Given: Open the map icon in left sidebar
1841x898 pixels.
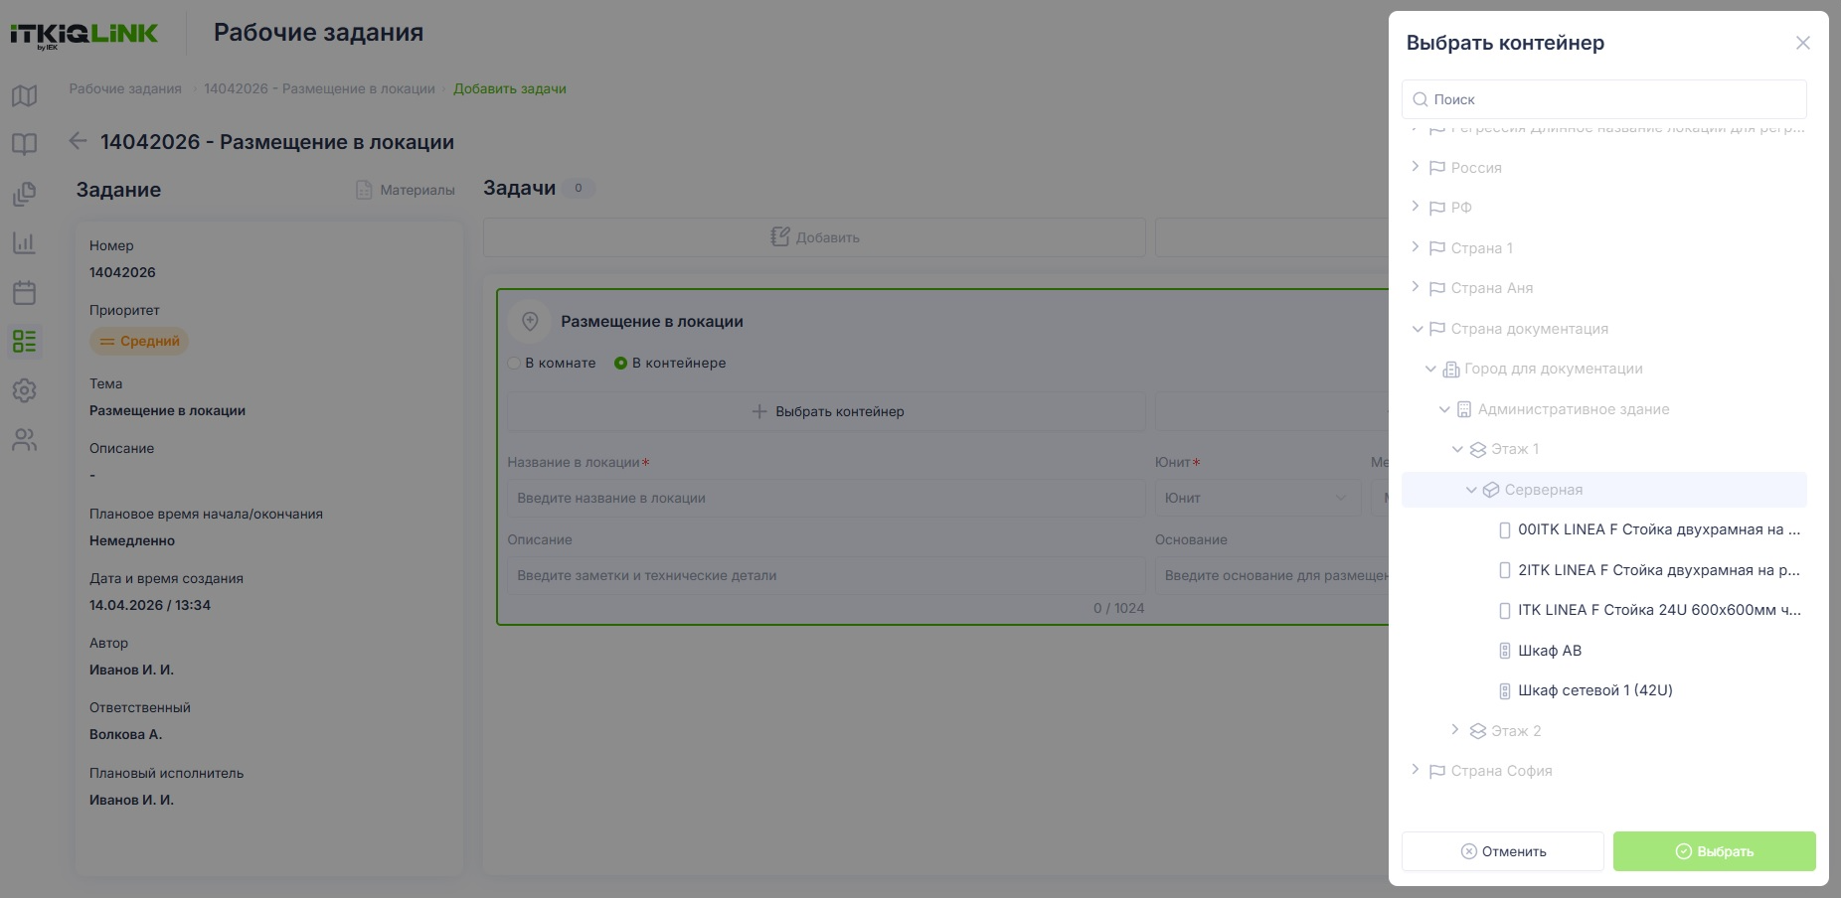Looking at the screenshot, I should pos(25,95).
